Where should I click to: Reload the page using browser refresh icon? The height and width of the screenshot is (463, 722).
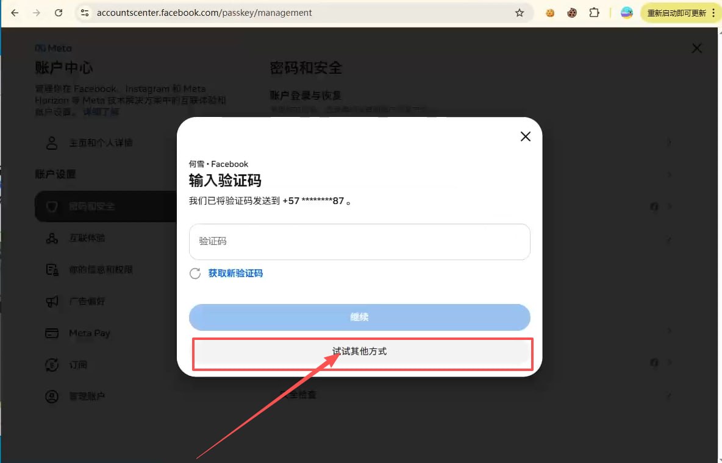(x=59, y=13)
